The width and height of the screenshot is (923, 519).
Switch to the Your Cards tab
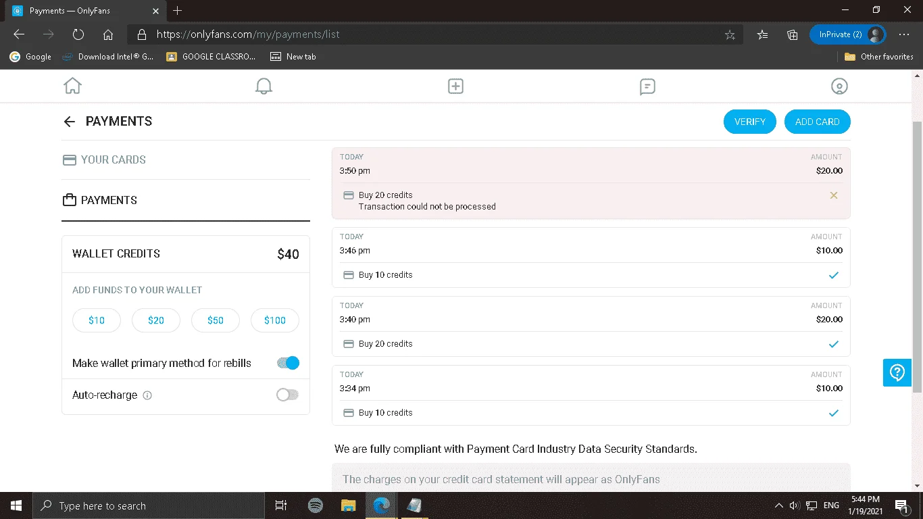coord(104,160)
